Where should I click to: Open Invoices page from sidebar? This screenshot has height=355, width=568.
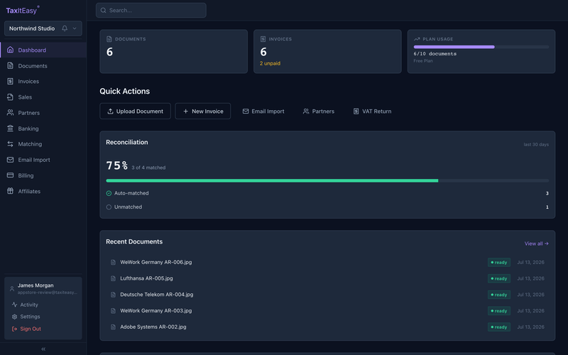[43, 81]
